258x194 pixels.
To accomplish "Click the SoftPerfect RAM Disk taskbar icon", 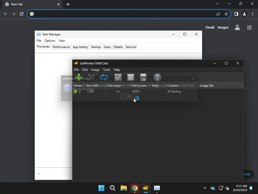I will pyautogui.click(x=146, y=188).
